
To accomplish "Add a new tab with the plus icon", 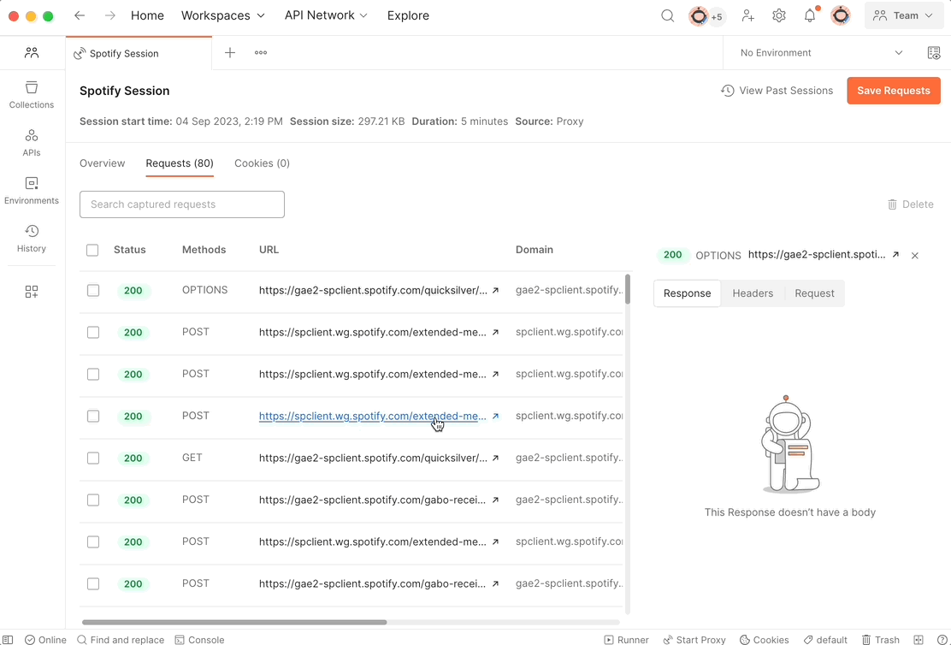I will coord(230,53).
